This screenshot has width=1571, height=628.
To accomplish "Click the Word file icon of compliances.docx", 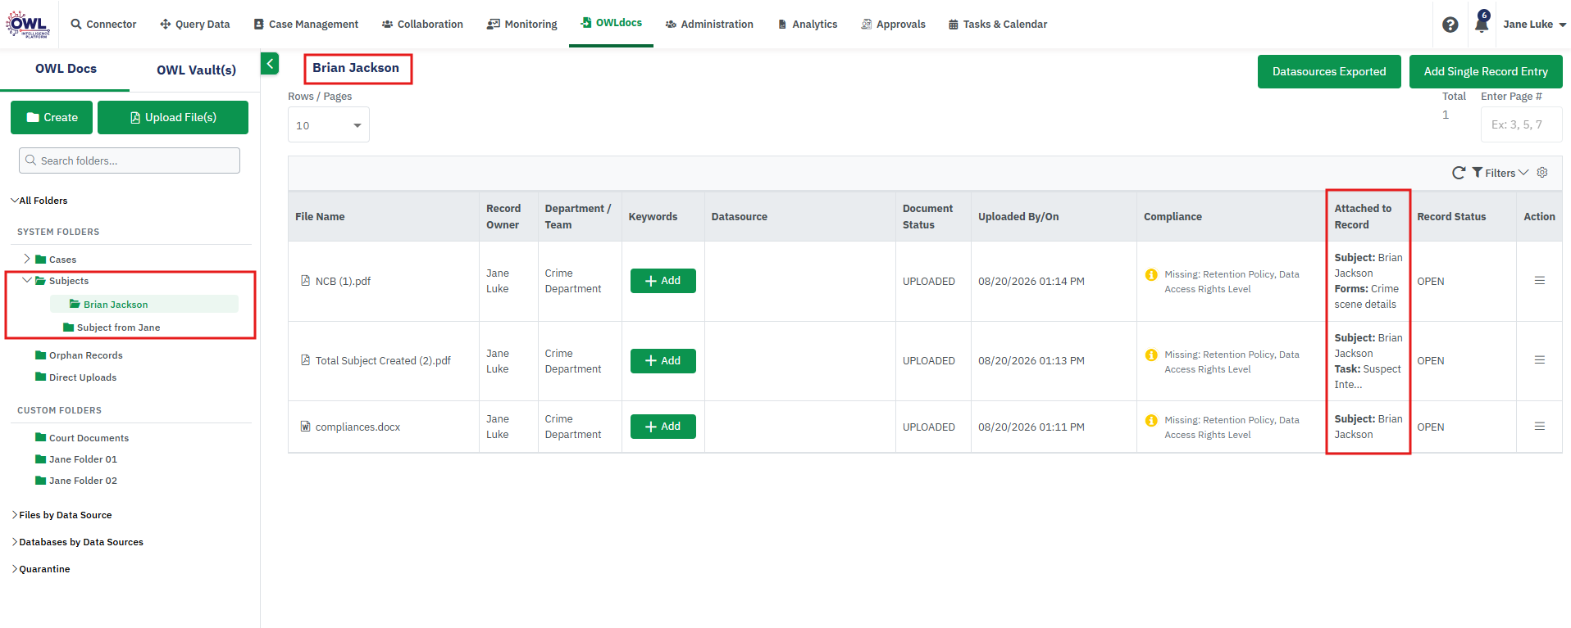I will click(306, 427).
